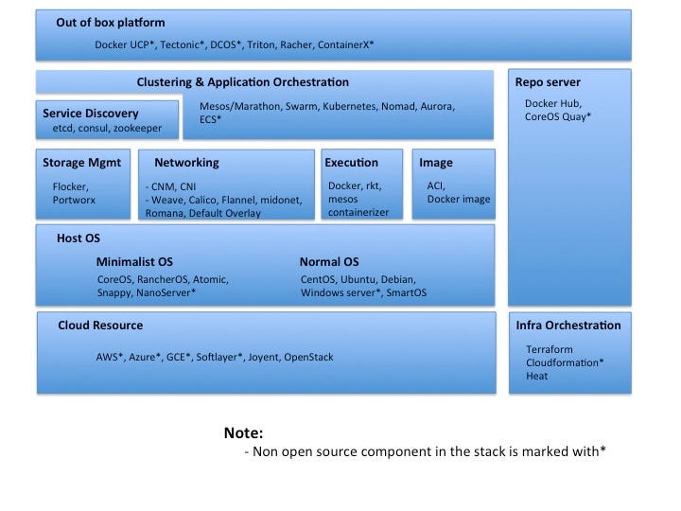The image size is (681, 511).
Task: Click 'Clustering & Application Orchestration' title
Action: [x=243, y=82]
